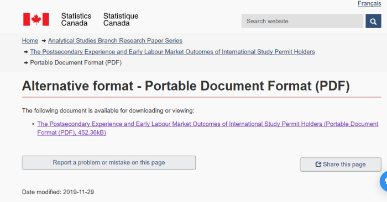The image size is (387, 202).
Task: Click Report a problem or mistake button
Action: [x=109, y=163]
